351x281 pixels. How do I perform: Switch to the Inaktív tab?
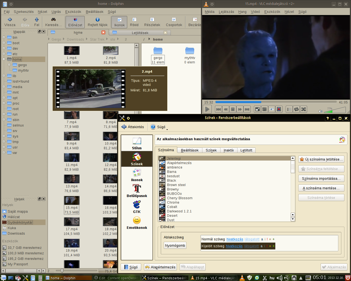coord(229,150)
